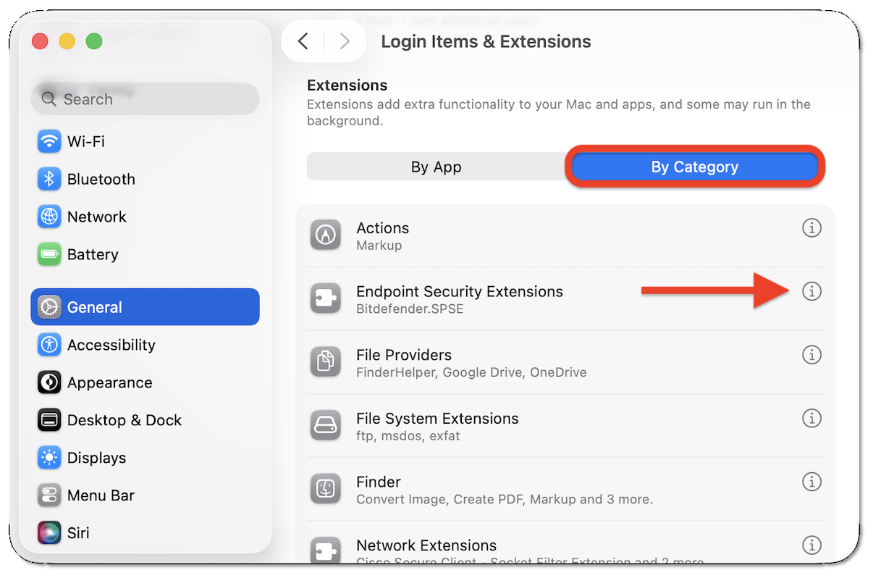
Task: View Finder extensions info
Action: pos(811,482)
